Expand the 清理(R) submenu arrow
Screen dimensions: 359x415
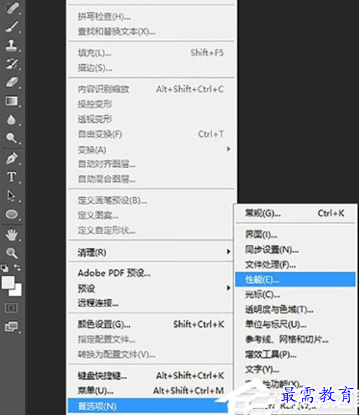pyautogui.click(x=229, y=251)
